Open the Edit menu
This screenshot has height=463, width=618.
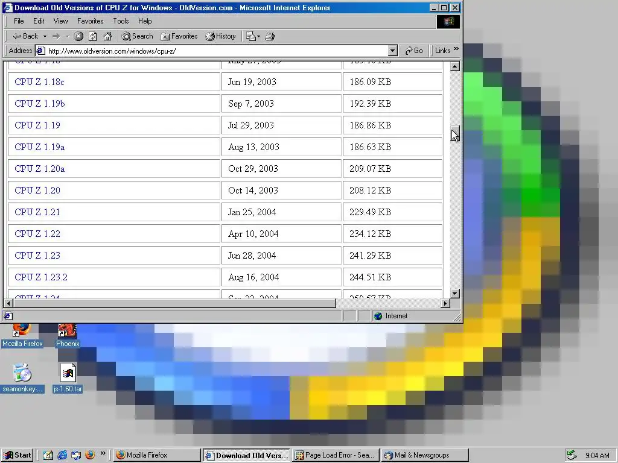point(39,21)
